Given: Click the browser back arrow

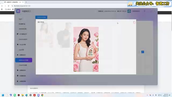Looking at the screenshot, I should 2,6.
